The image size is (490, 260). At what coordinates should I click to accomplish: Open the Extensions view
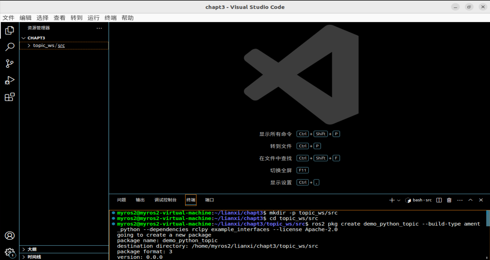pyautogui.click(x=10, y=97)
